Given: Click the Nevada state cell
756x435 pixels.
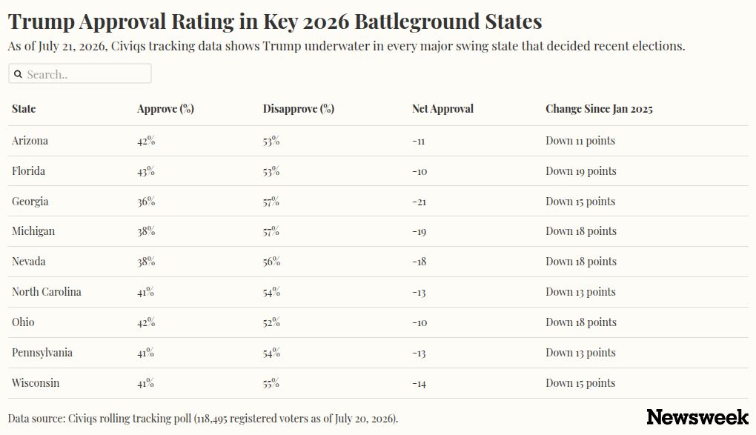Looking at the screenshot, I should pos(28,262).
